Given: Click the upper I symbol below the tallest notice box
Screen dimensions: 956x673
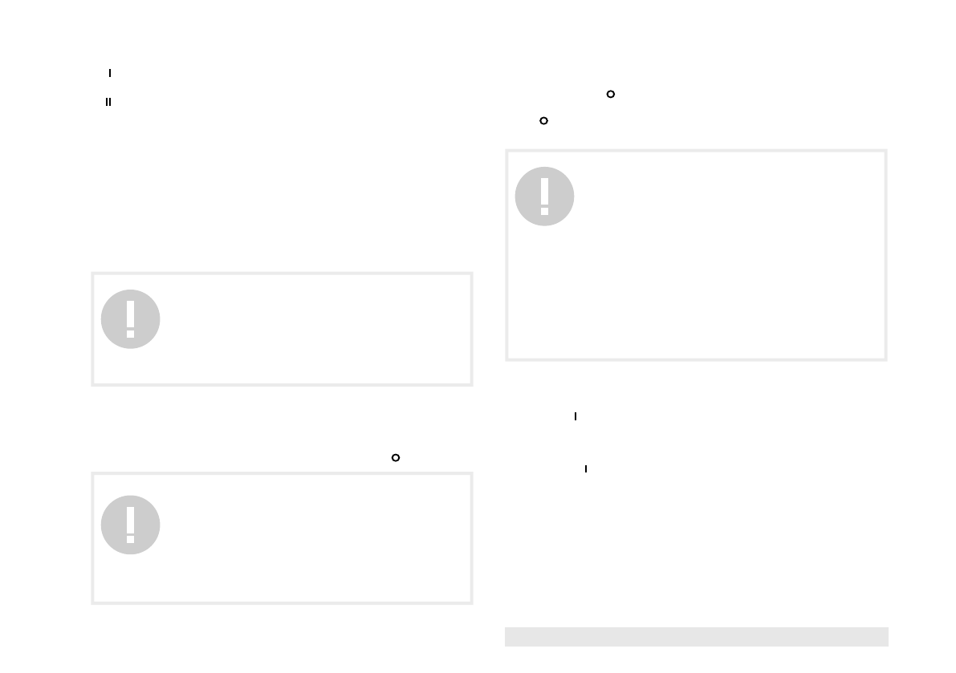Looking at the screenshot, I should (576, 417).
